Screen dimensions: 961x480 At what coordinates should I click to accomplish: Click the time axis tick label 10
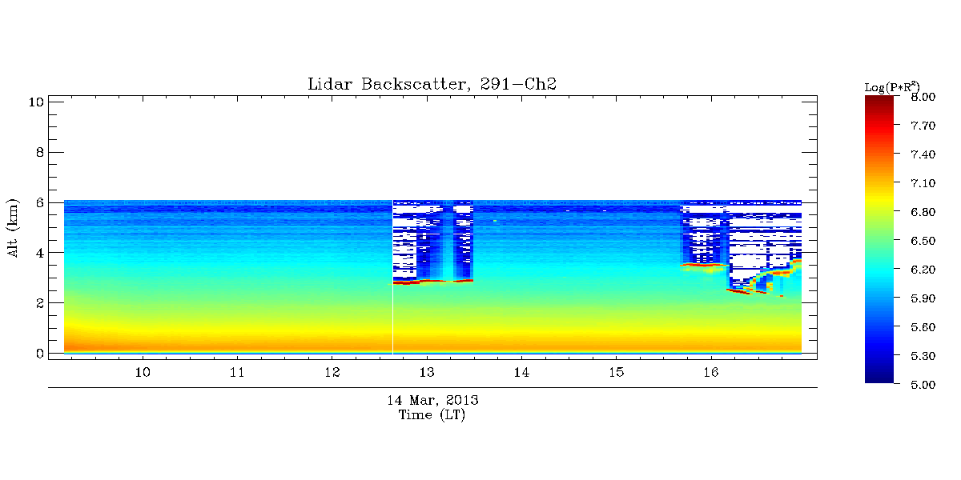point(143,372)
